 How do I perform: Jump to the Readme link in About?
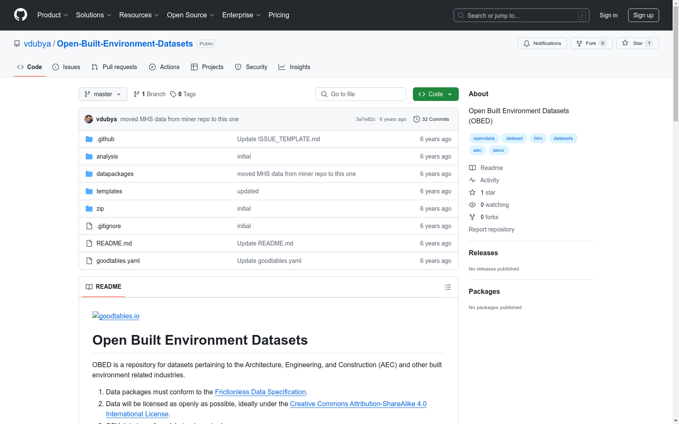point(486,168)
